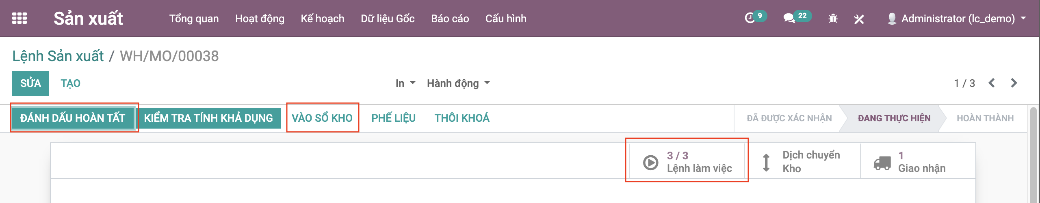Click the VÀO SỔ KHO button

322,118
